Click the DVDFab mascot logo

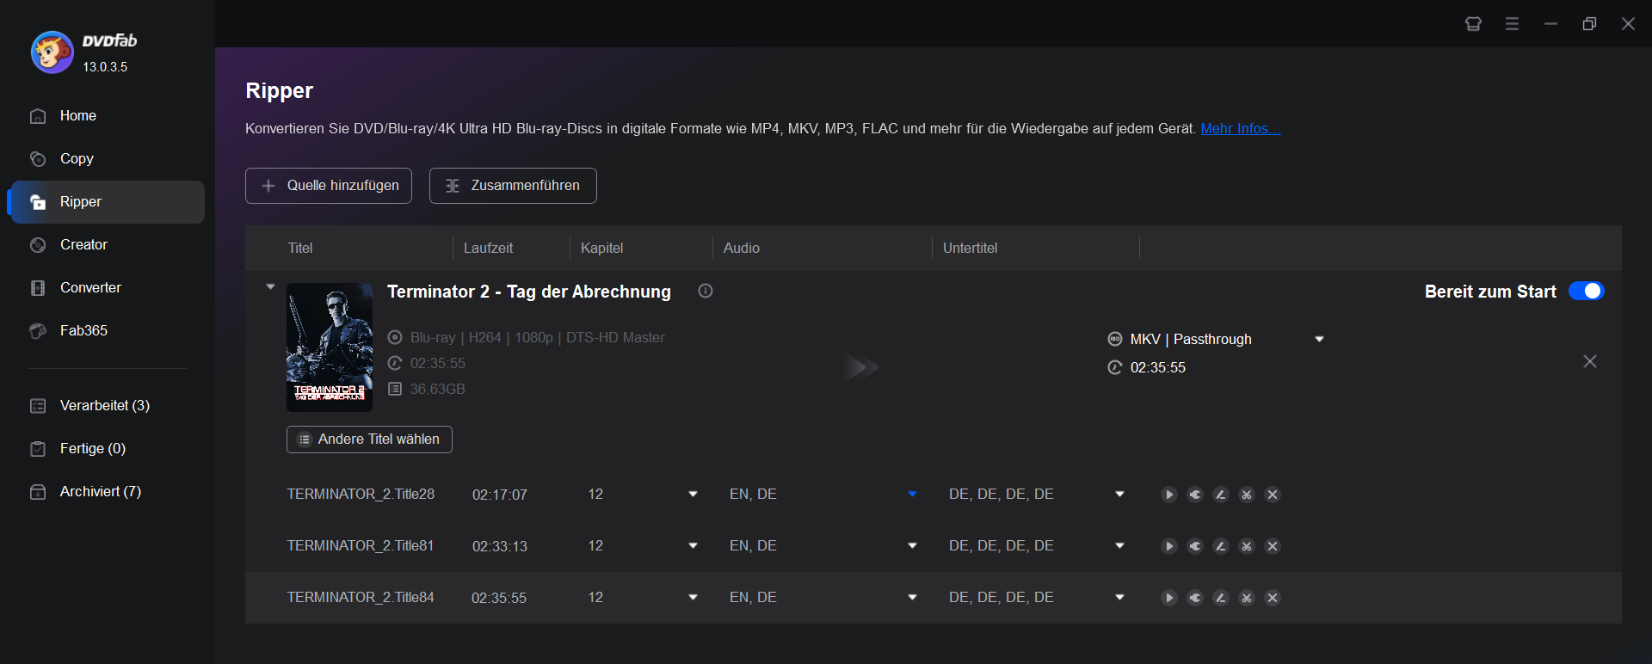coord(52,52)
